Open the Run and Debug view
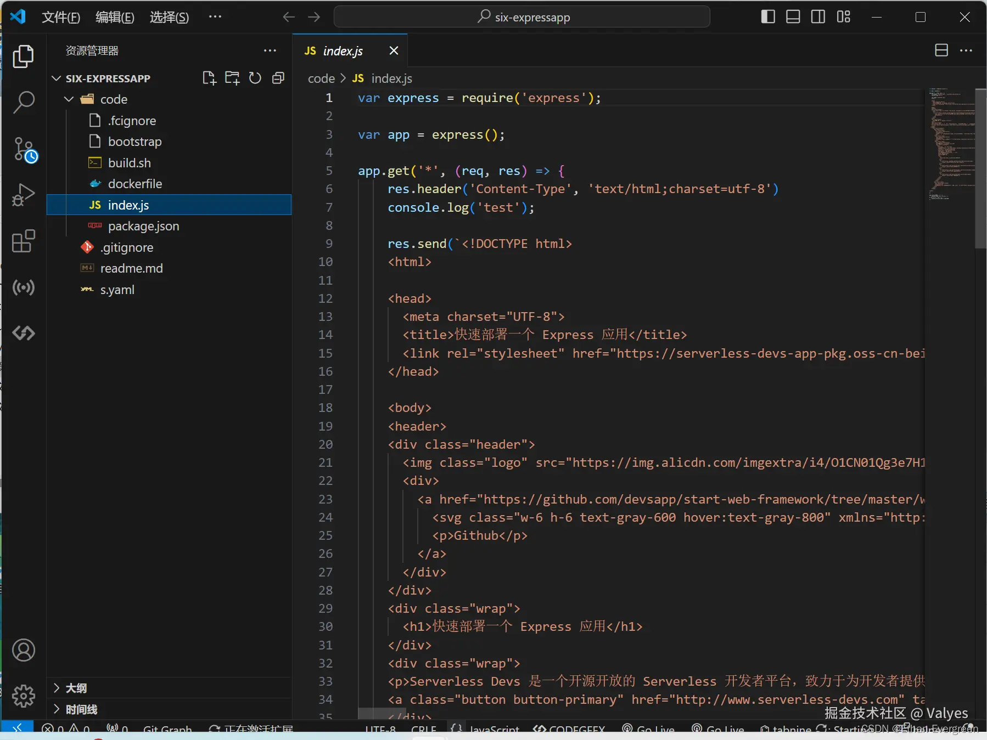Viewport: 987px width, 740px height. tap(24, 194)
